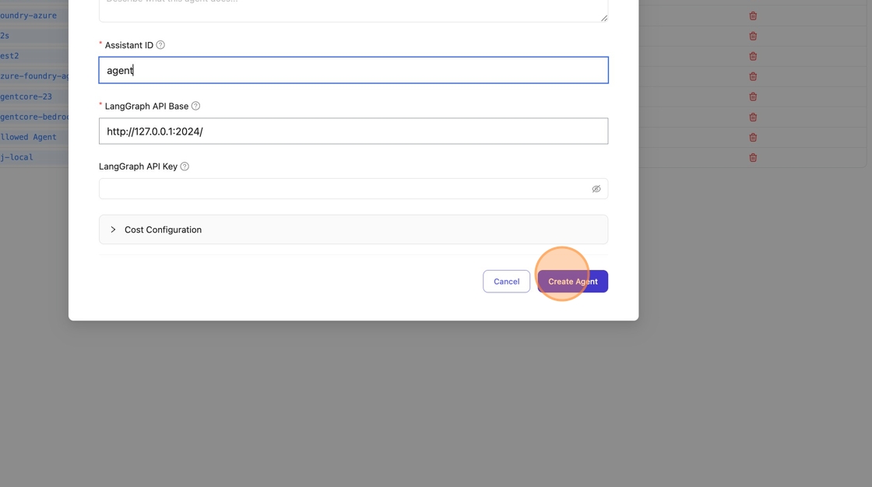
Task: Expand the Cost Configuration section
Action: tap(353, 229)
